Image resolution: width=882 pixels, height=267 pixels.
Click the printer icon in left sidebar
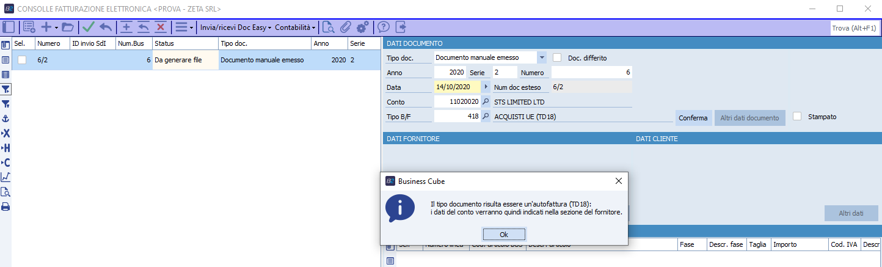tap(5, 207)
